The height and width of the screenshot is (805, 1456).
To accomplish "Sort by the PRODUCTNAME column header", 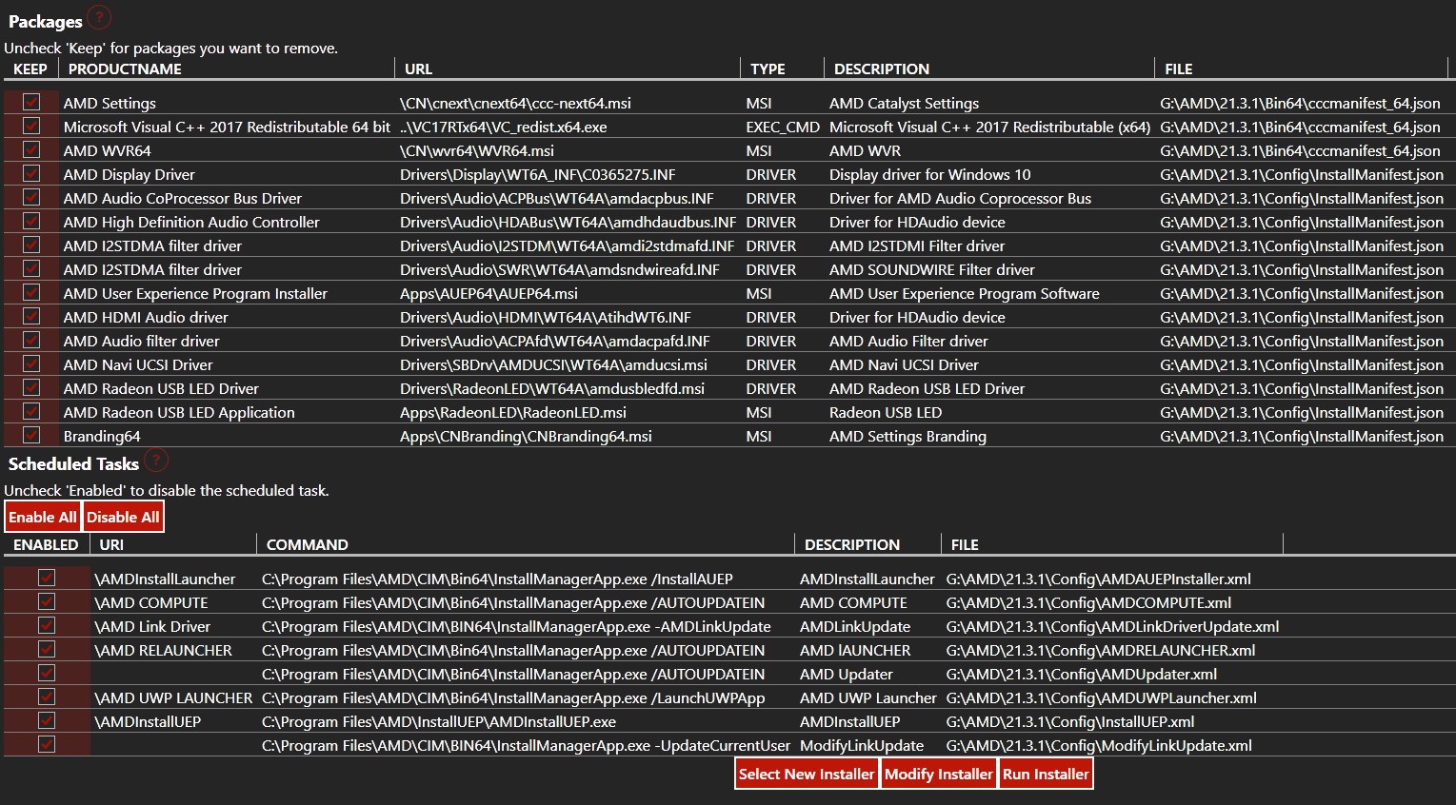I will point(125,69).
